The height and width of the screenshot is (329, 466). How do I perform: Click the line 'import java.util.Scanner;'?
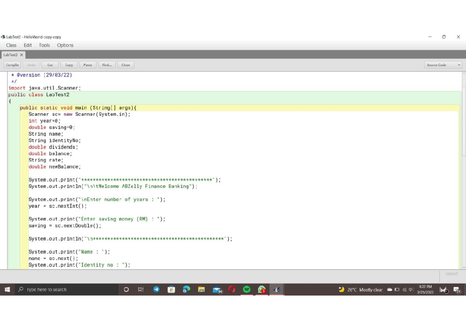tap(45, 88)
